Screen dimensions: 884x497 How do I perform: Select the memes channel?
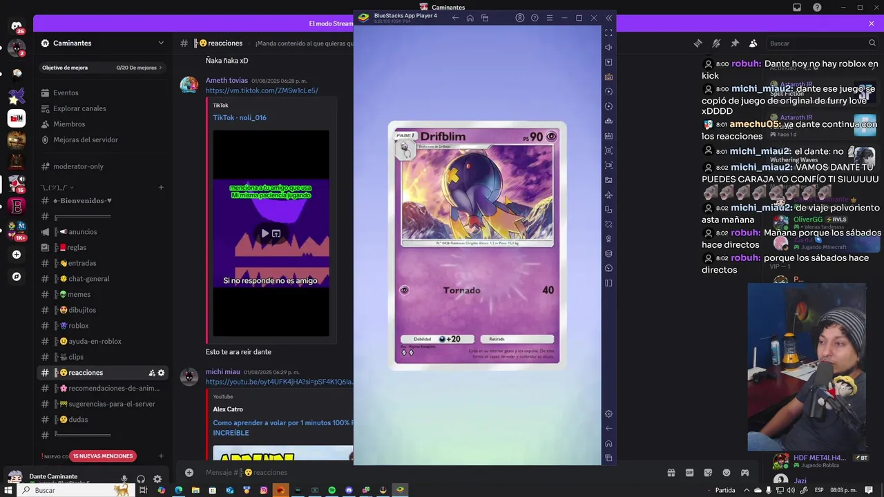(x=102, y=294)
